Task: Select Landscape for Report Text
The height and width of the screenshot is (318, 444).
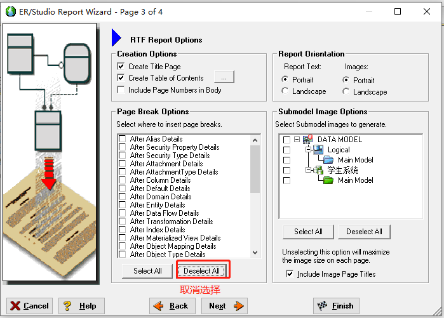Action: tap(285, 91)
